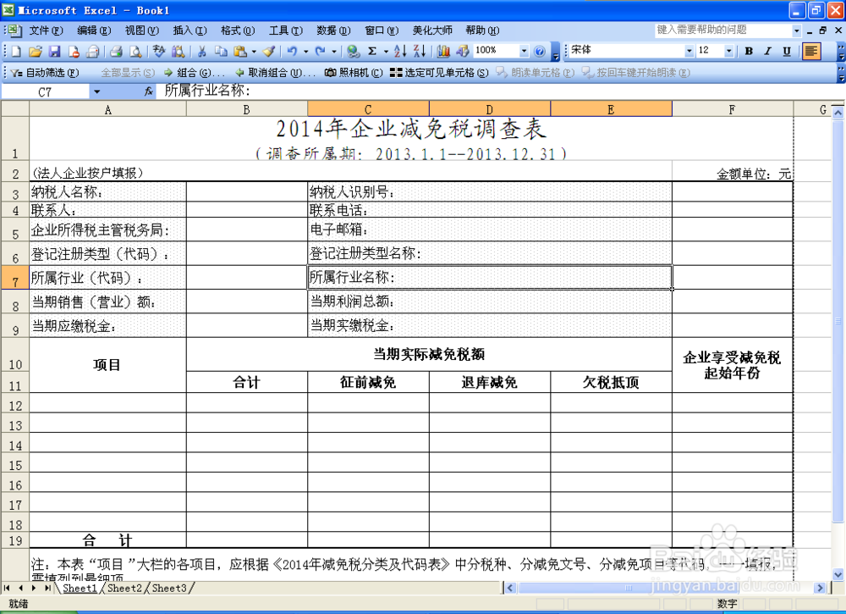The image size is (846, 614).
Task: Create a new blank workbook
Action: pos(16,52)
